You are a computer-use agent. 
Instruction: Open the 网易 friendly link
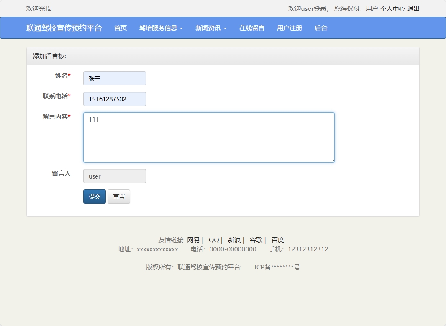point(194,240)
